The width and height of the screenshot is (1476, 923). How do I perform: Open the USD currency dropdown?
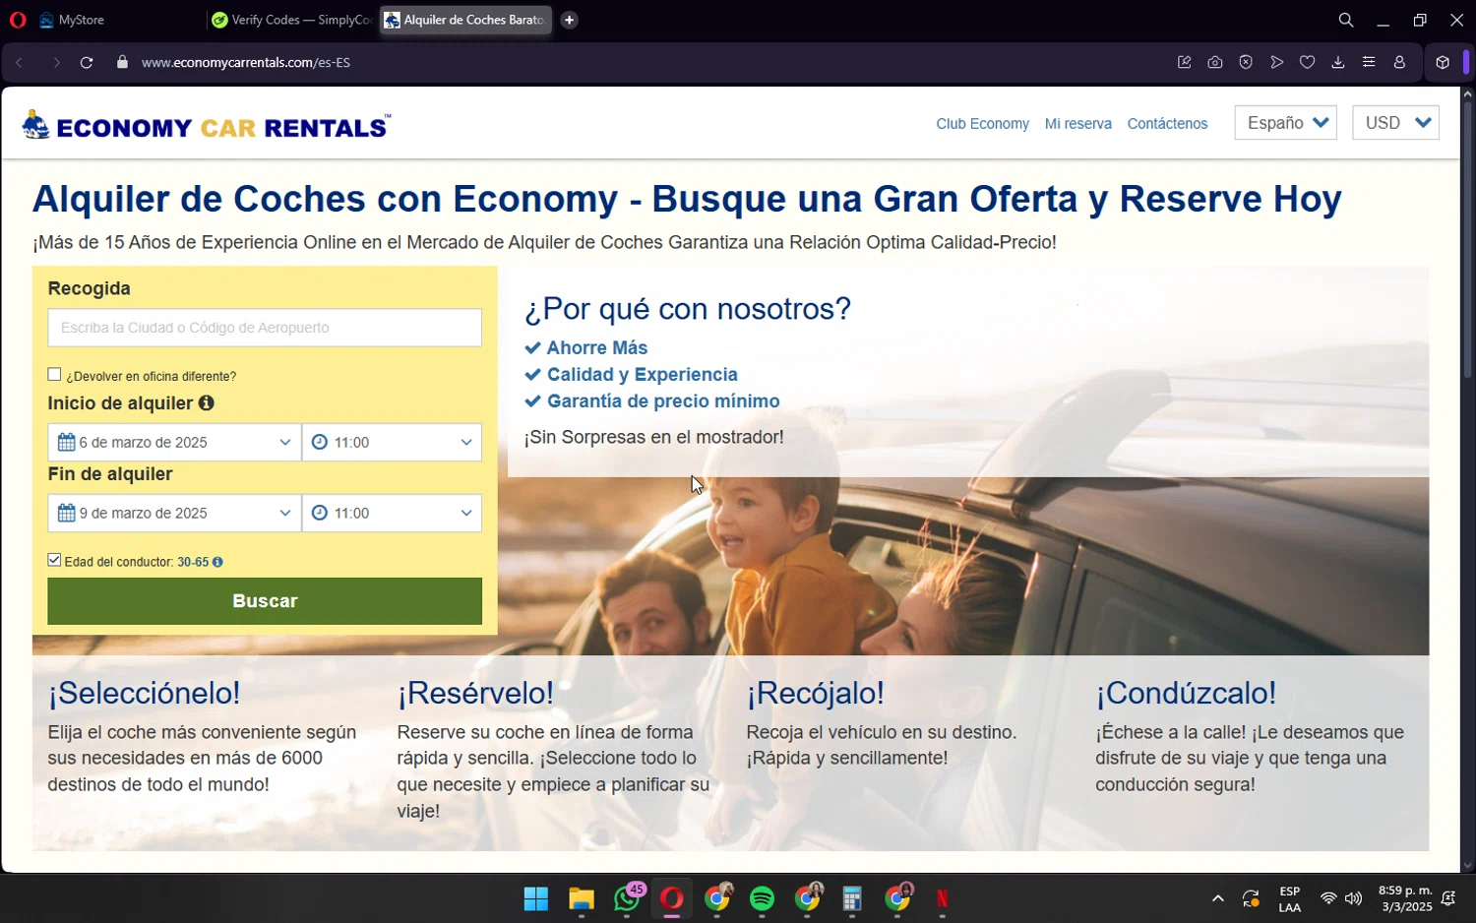1395,123
